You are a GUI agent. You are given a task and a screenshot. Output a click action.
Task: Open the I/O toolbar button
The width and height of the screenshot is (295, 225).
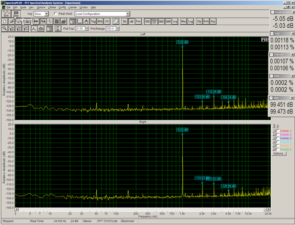[107, 21]
